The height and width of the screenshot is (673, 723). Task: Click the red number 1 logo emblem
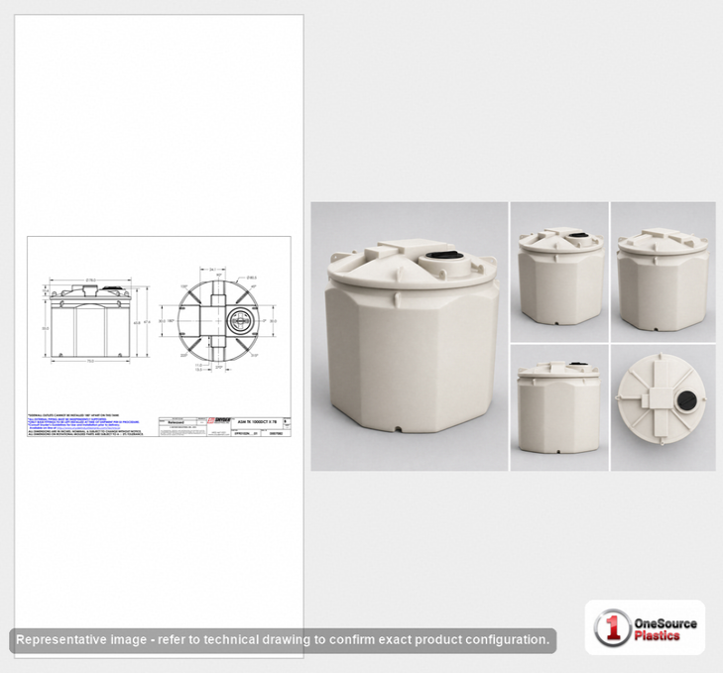pos(612,627)
